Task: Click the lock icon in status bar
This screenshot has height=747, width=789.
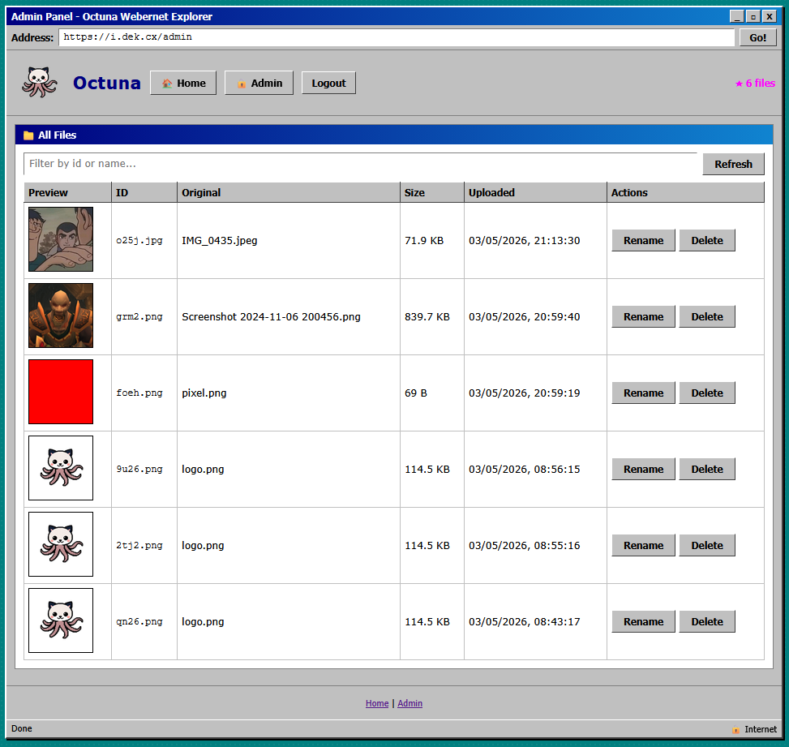Action: coord(735,729)
